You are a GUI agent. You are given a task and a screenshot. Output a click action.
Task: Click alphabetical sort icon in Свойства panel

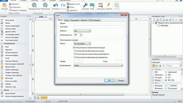[157, 66]
